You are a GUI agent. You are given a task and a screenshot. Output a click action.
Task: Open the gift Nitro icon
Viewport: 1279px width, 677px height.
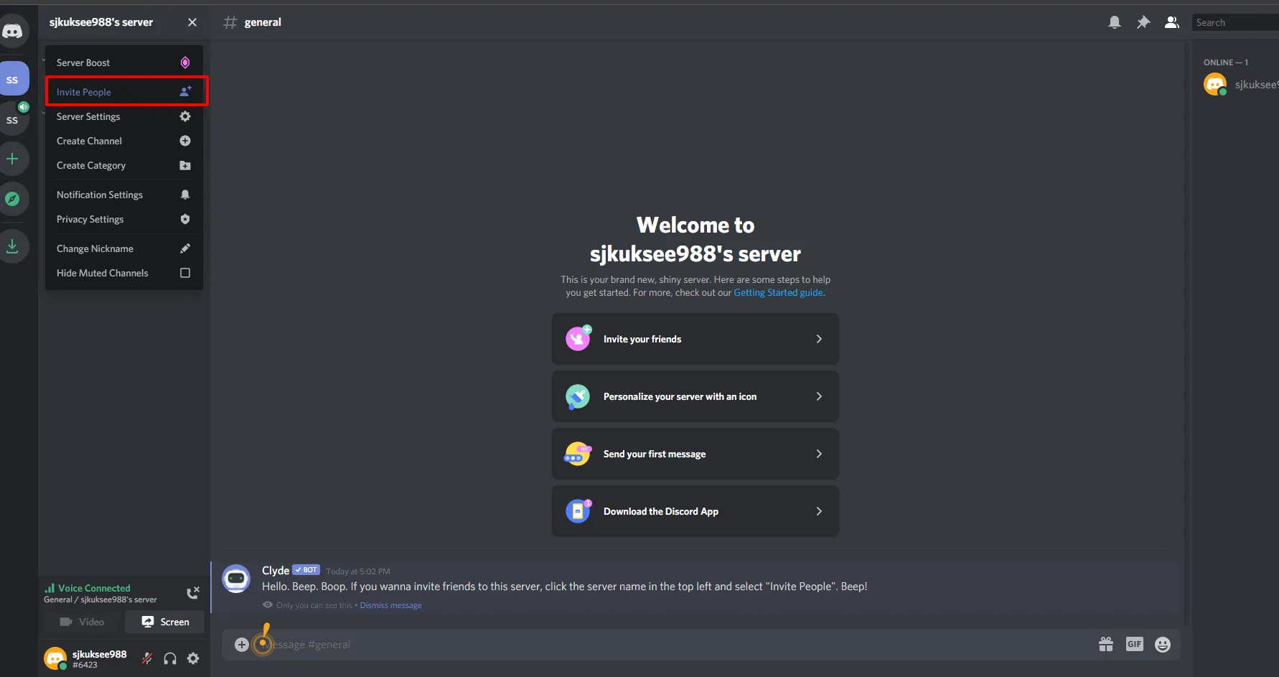tap(1106, 645)
